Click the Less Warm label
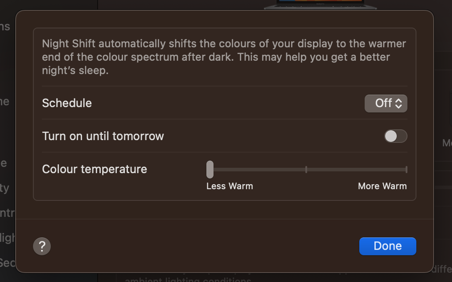The image size is (452, 282). pyautogui.click(x=230, y=186)
